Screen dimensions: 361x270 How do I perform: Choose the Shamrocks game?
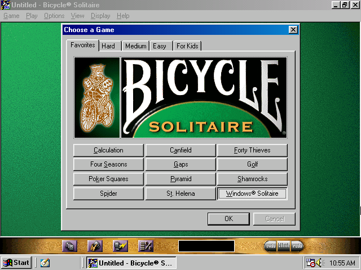click(x=252, y=179)
